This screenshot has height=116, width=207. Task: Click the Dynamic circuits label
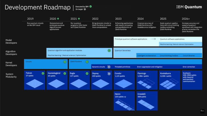click(x=99, y=67)
